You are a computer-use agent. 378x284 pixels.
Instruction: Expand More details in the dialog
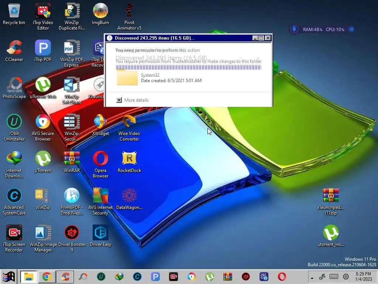[119, 100]
